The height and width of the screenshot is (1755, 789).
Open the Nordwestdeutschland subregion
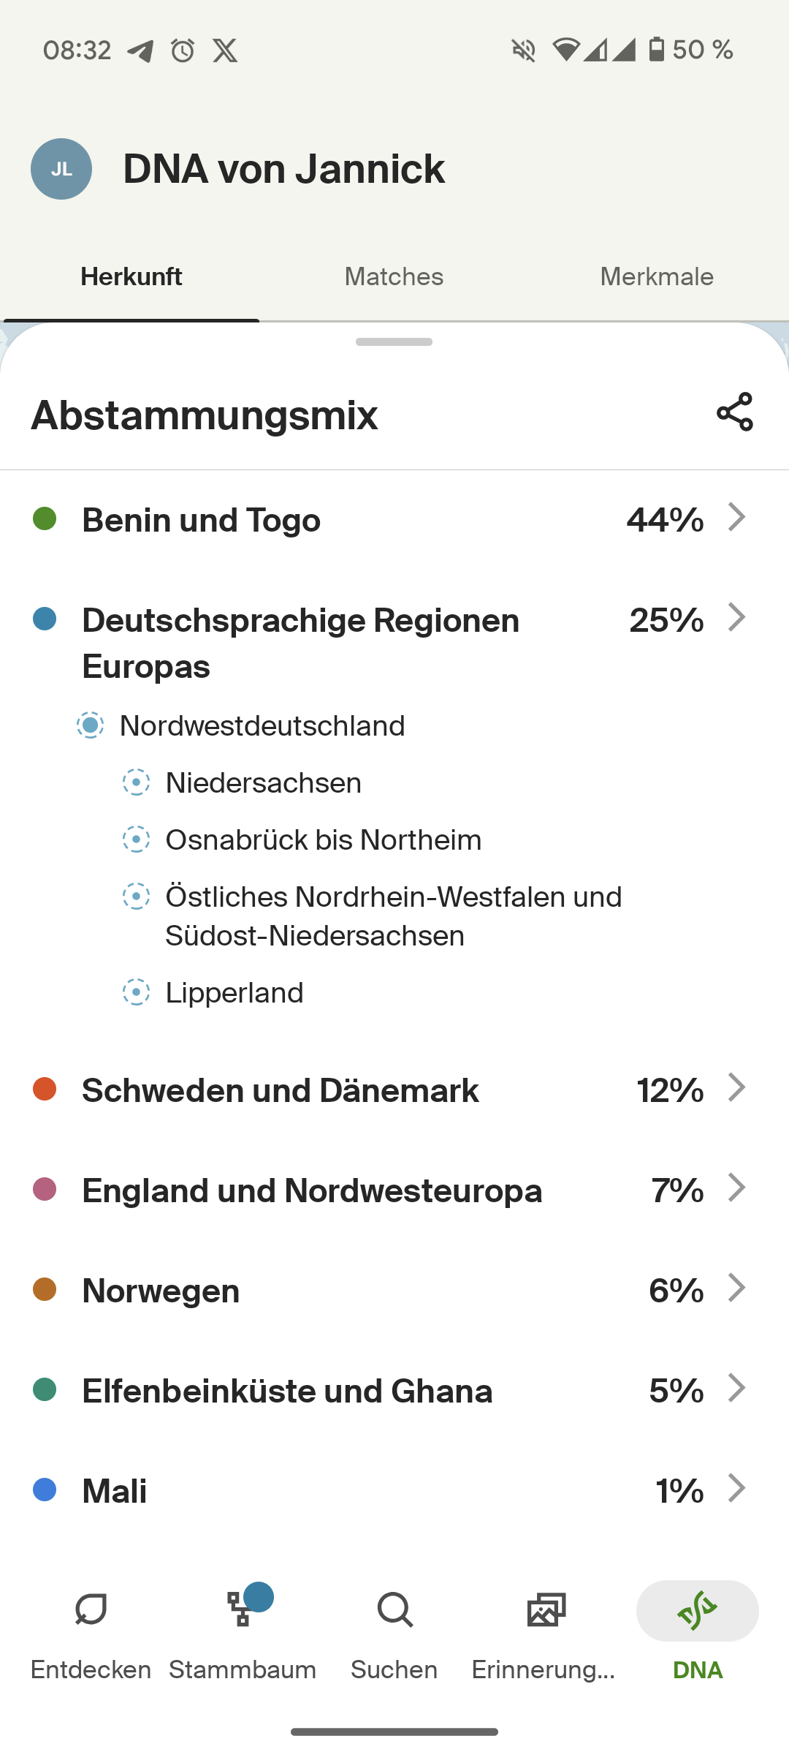pos(262,726)
